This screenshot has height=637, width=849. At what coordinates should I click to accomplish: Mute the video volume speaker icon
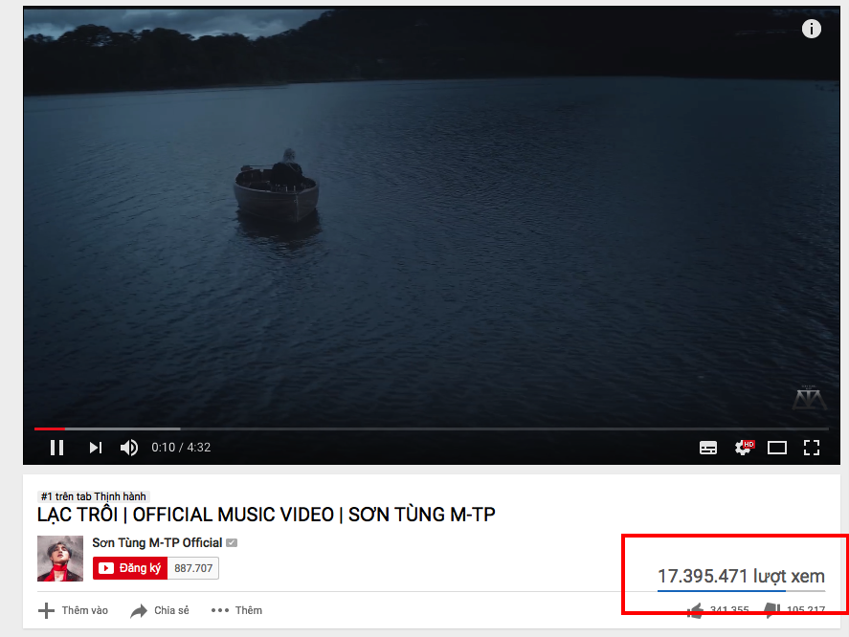point(129,448)
